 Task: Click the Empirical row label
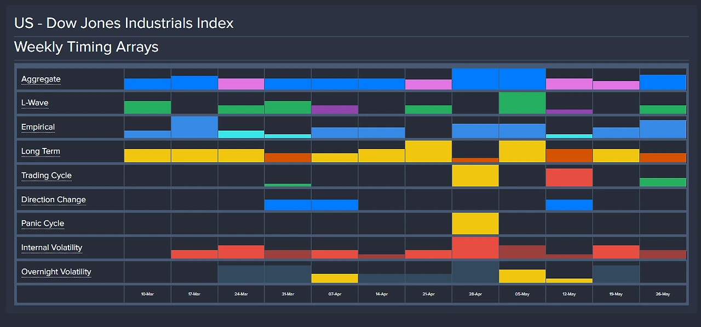pyautogui.click(x=38, y=127)
